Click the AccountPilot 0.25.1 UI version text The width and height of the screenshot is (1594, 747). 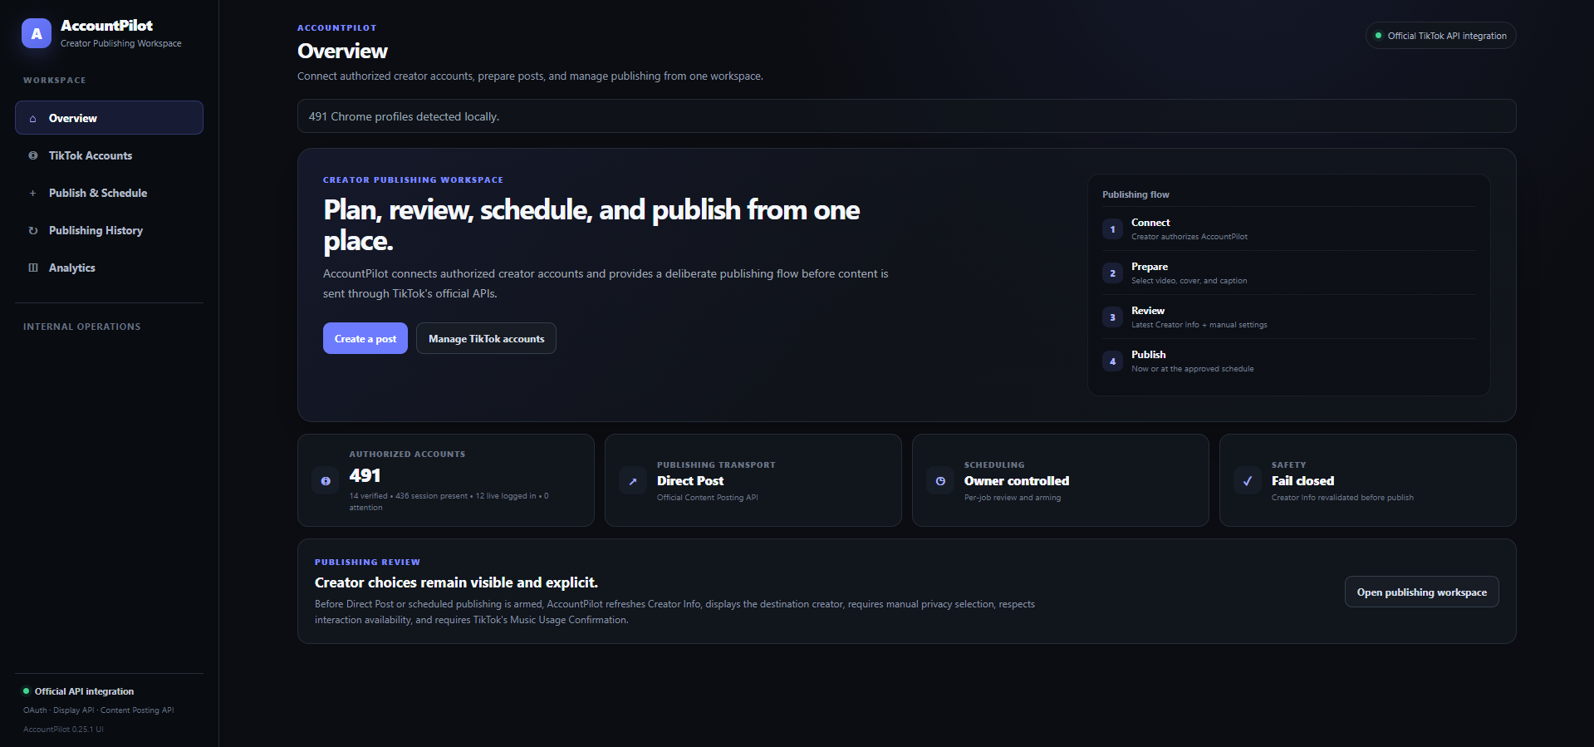point(63,730)
